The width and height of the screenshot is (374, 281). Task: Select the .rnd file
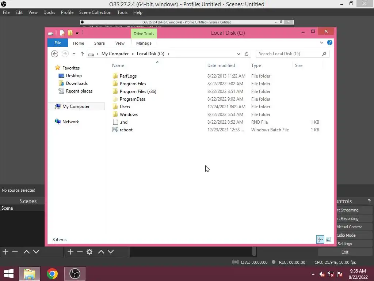[x=123, y=122]
